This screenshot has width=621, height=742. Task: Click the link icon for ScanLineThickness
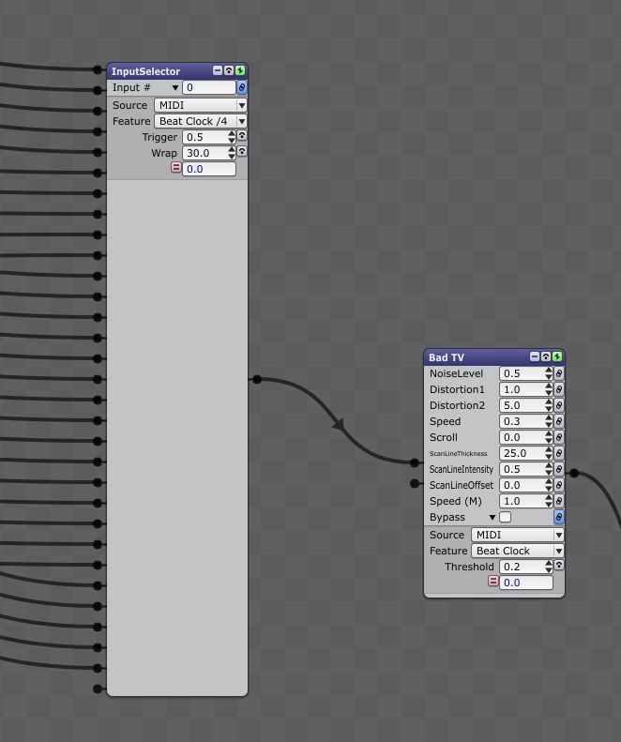pos(558,453)
